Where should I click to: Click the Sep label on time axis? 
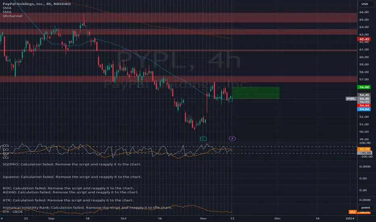[x=51, y=218]
